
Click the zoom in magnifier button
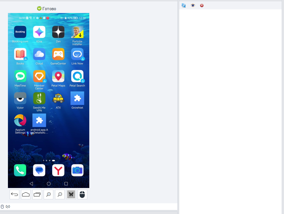point(48,194)
